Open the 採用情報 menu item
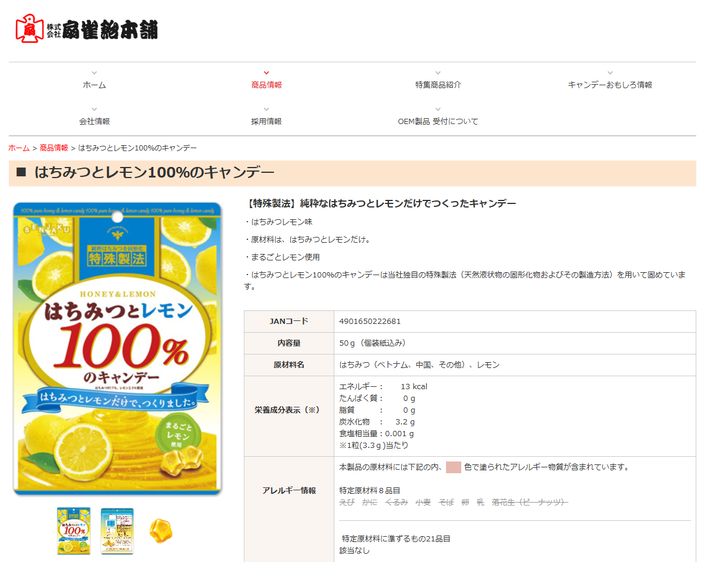Image resolution: width=701 pixels, height=562 pixels. pos(266,122)
